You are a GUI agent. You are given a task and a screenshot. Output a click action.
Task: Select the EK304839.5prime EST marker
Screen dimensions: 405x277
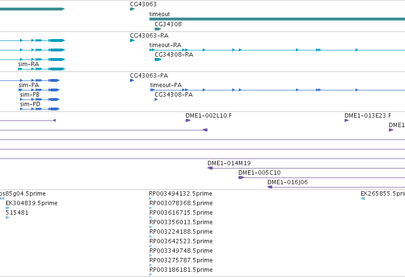[8, 208]
